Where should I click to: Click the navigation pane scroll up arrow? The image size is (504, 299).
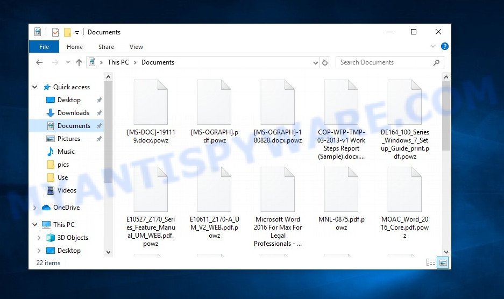(x=108, y=77)
